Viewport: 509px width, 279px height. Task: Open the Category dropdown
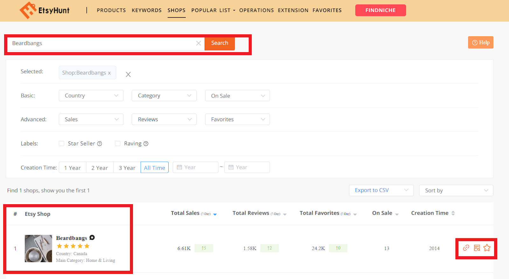tap(164, 96)
